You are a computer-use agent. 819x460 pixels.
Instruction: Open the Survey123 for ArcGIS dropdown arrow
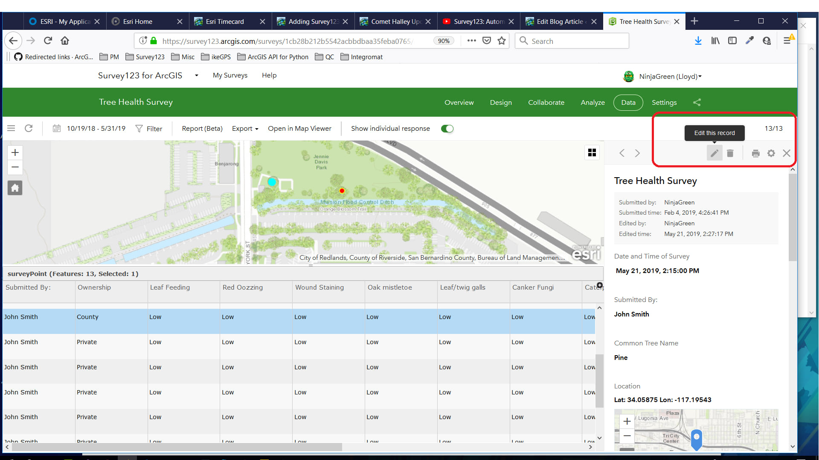click(196, 75)
